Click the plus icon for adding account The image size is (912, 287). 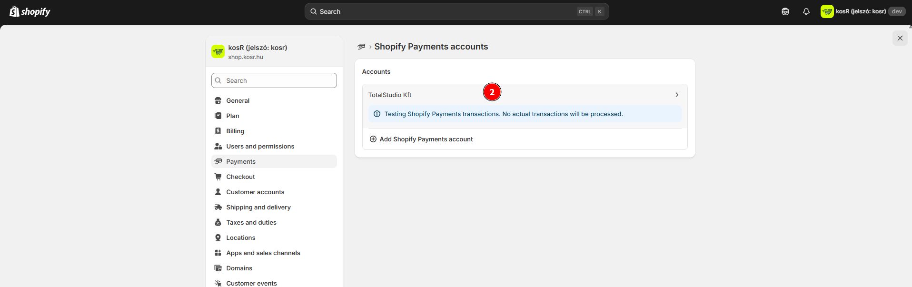[x=373, y=139]
